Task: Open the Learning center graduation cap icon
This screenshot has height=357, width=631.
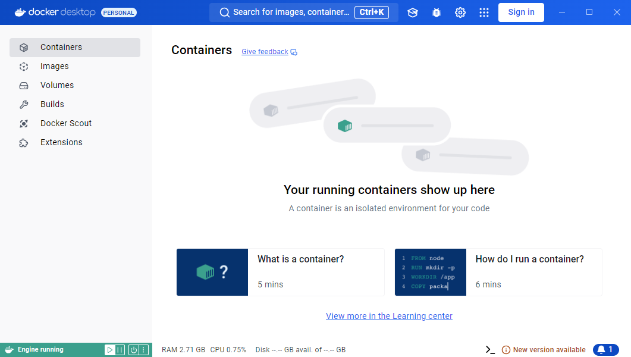Action: pos(413,12)
